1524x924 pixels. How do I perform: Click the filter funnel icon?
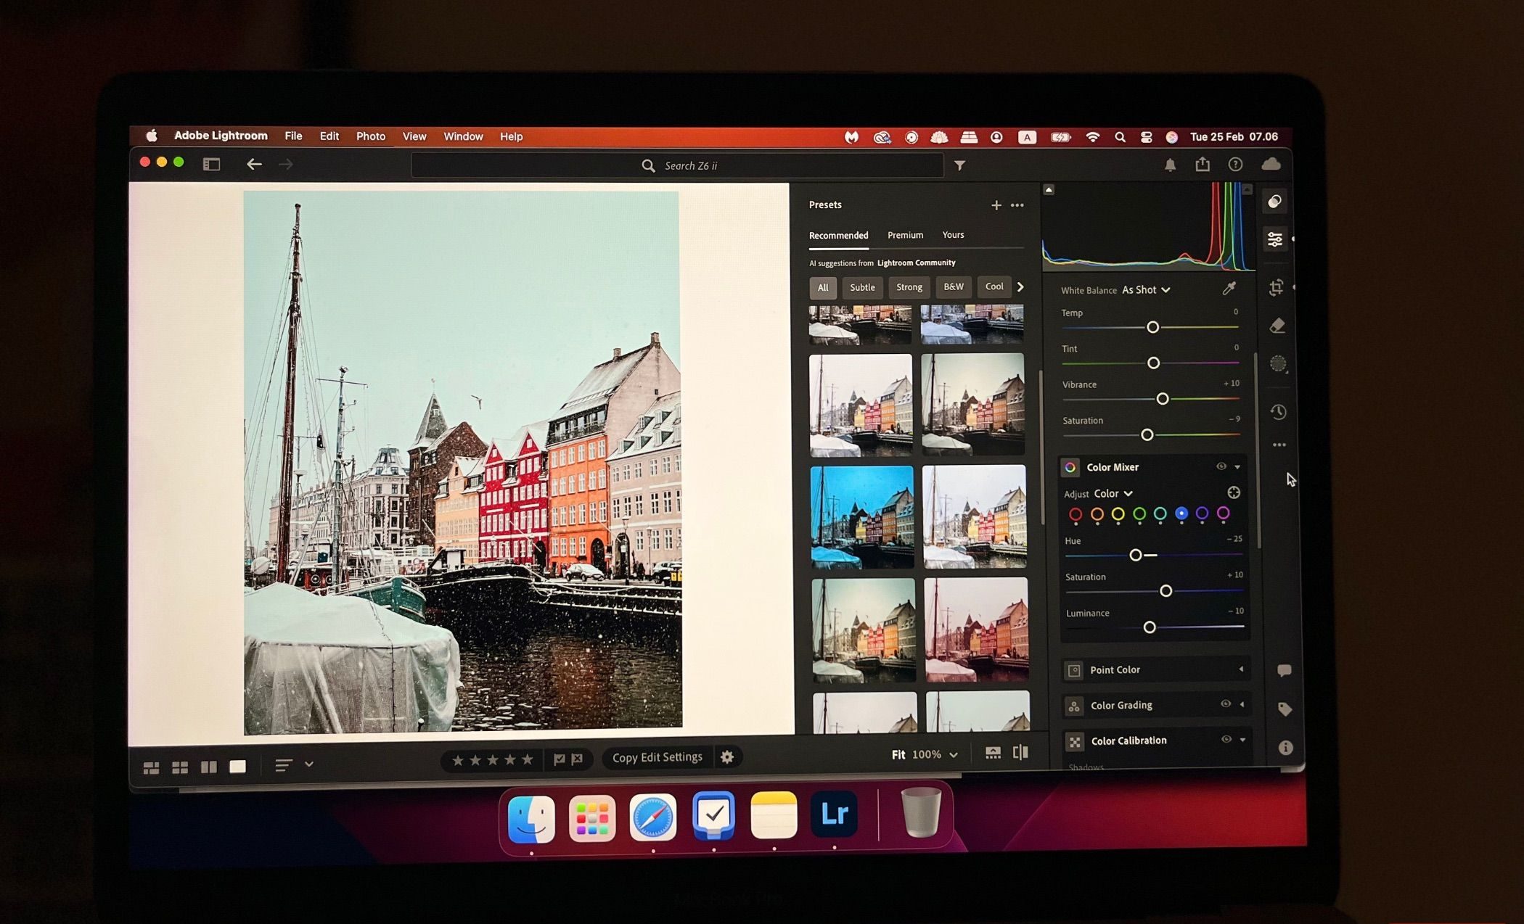click(x=959, y=165)
